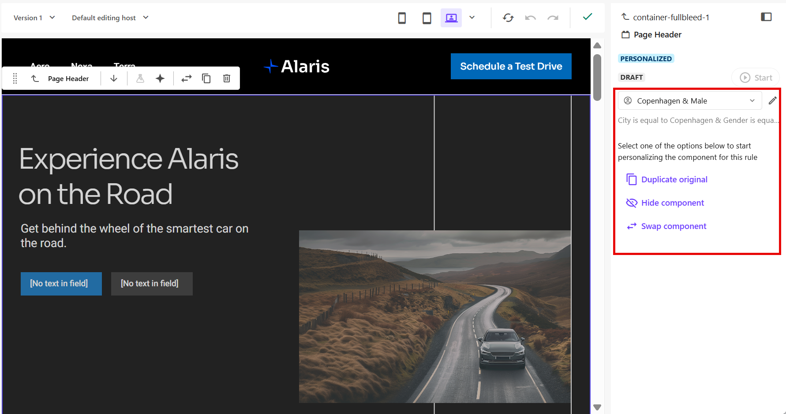Toggle the right side panel layout icon
The width and height of the screenshot is (786, 414).
pos(766,17)
